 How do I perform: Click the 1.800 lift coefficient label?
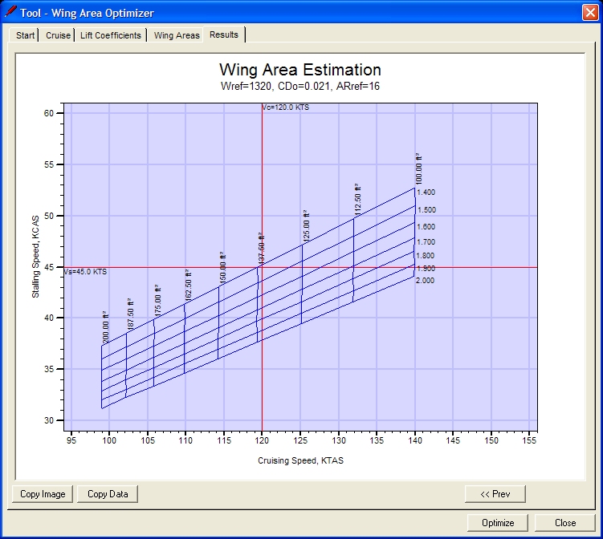[426, 256]
